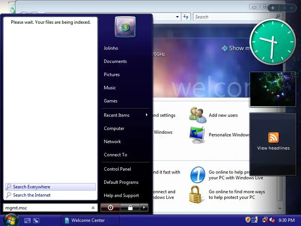Image resolution: width=301 pixels, height=226 pixels.
Task: Click Welcome Center scrollbar down arrow
Action: click(280, 208)
